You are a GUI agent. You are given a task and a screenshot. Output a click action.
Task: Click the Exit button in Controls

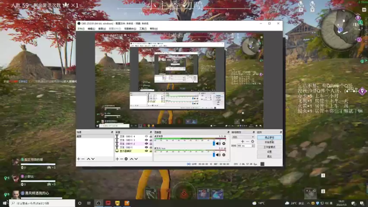click(x=270, y=156)
